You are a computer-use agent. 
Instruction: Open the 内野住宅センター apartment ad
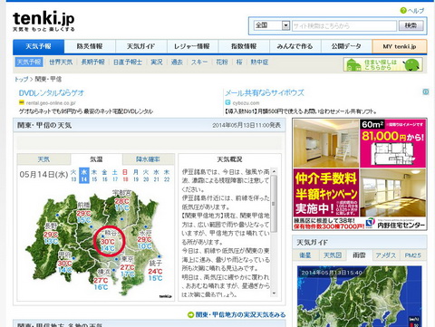pyautogui.click(x=360, y=174)
